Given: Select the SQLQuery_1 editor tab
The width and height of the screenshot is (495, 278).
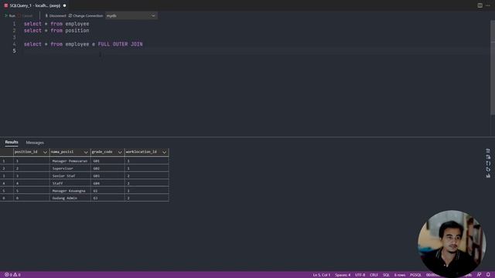Looking at the screenshot, I should pyautogui.click(x=35, y=5).
